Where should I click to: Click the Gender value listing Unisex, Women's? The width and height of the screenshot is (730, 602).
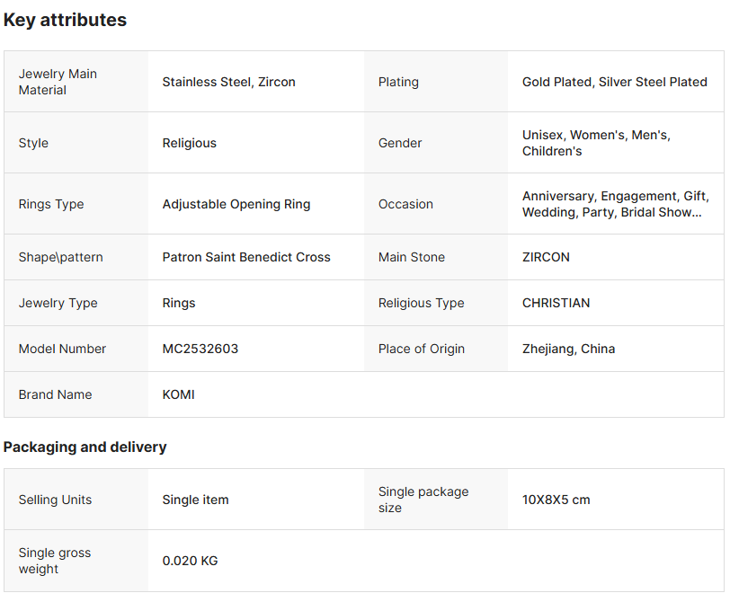coord(596,143)
